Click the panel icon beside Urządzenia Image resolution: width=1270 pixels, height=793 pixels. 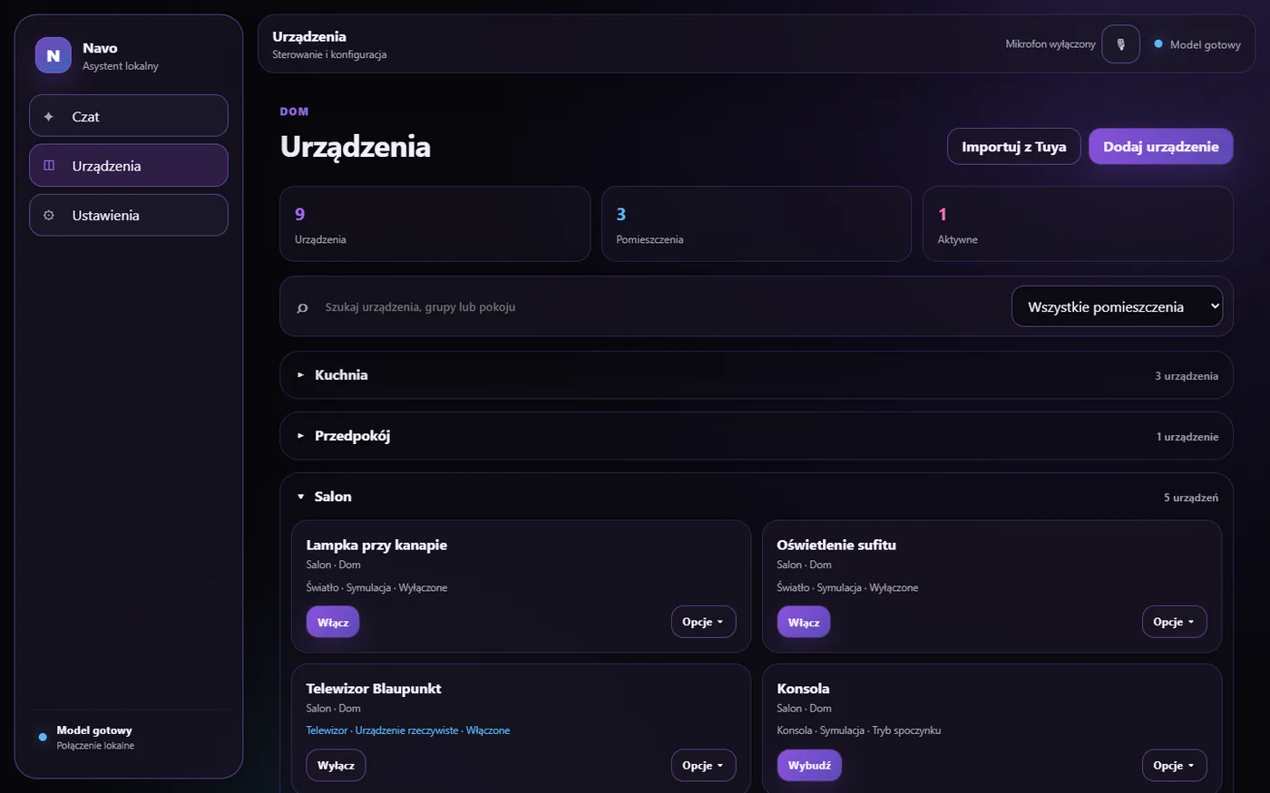tap(49, 166)
